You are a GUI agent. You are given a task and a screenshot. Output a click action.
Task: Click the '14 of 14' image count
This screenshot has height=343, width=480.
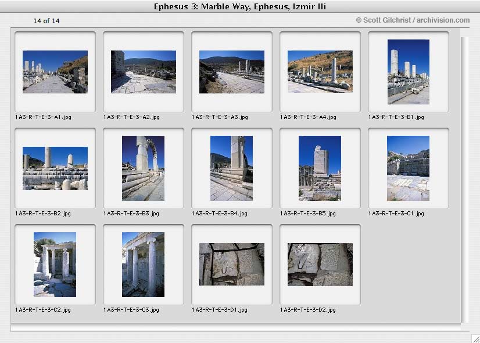click(x=46, y=21)
